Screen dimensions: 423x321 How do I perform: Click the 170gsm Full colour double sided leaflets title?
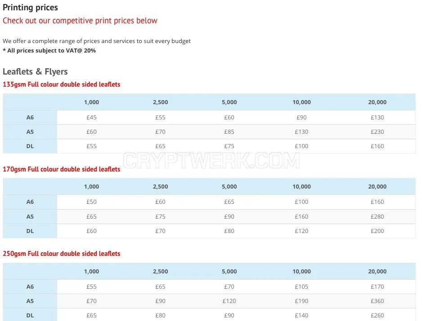[62, 169]
